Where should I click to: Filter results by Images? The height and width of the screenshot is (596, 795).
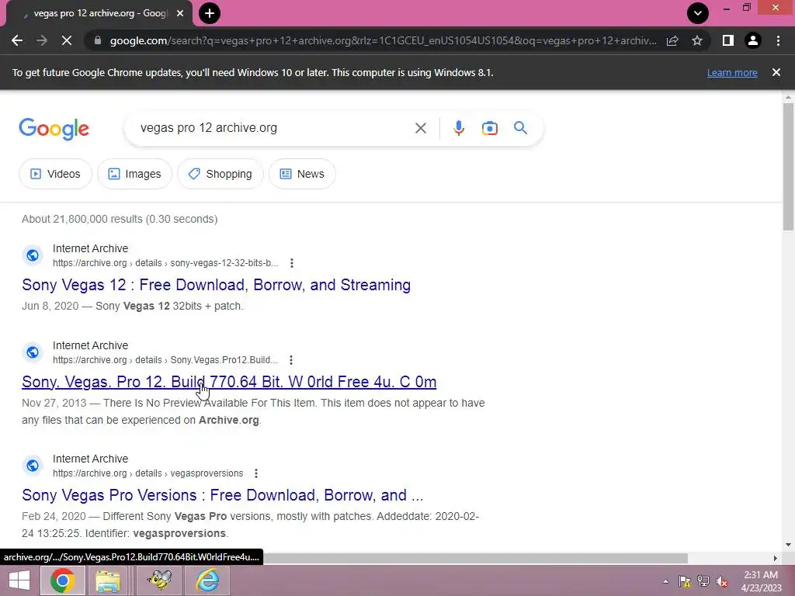tap(134, 174)
